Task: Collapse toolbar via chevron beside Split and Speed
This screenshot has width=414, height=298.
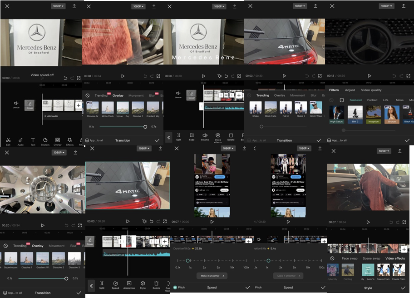Action: click(91, 286)
